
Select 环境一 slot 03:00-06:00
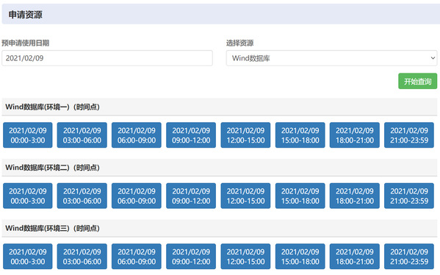coord(82,135)
